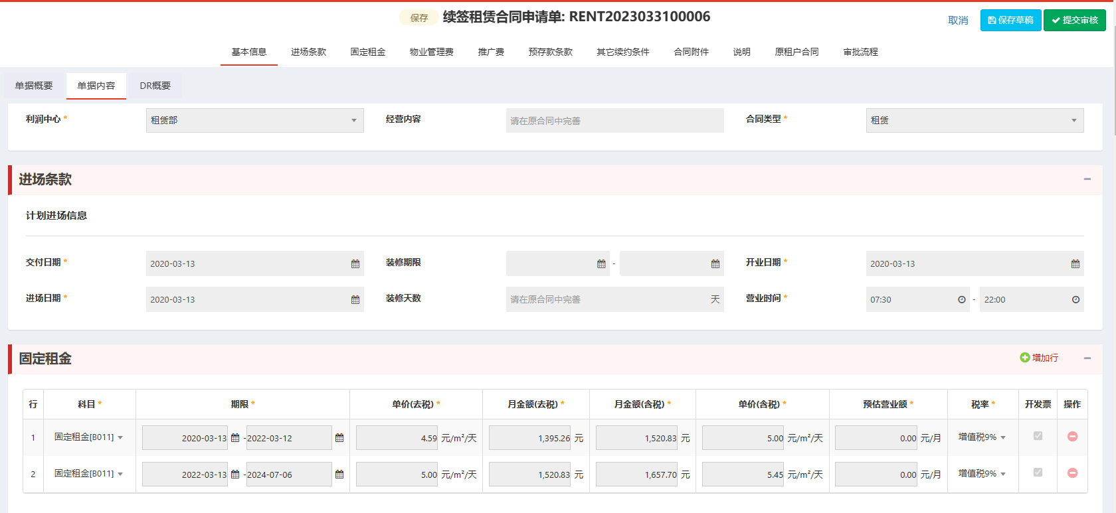Click start date 2020-03-13 in row 1
The image size is (1116, 513).
click(x=185, y=438)
